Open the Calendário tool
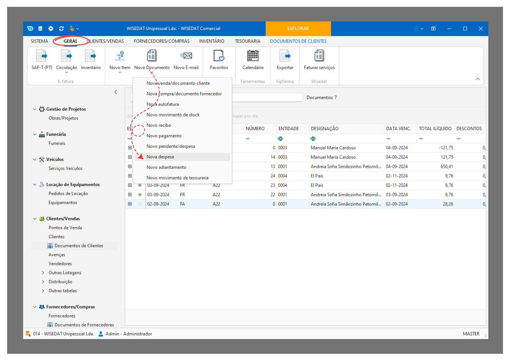This screenshot has width=514, height=361. click(253, 56)
